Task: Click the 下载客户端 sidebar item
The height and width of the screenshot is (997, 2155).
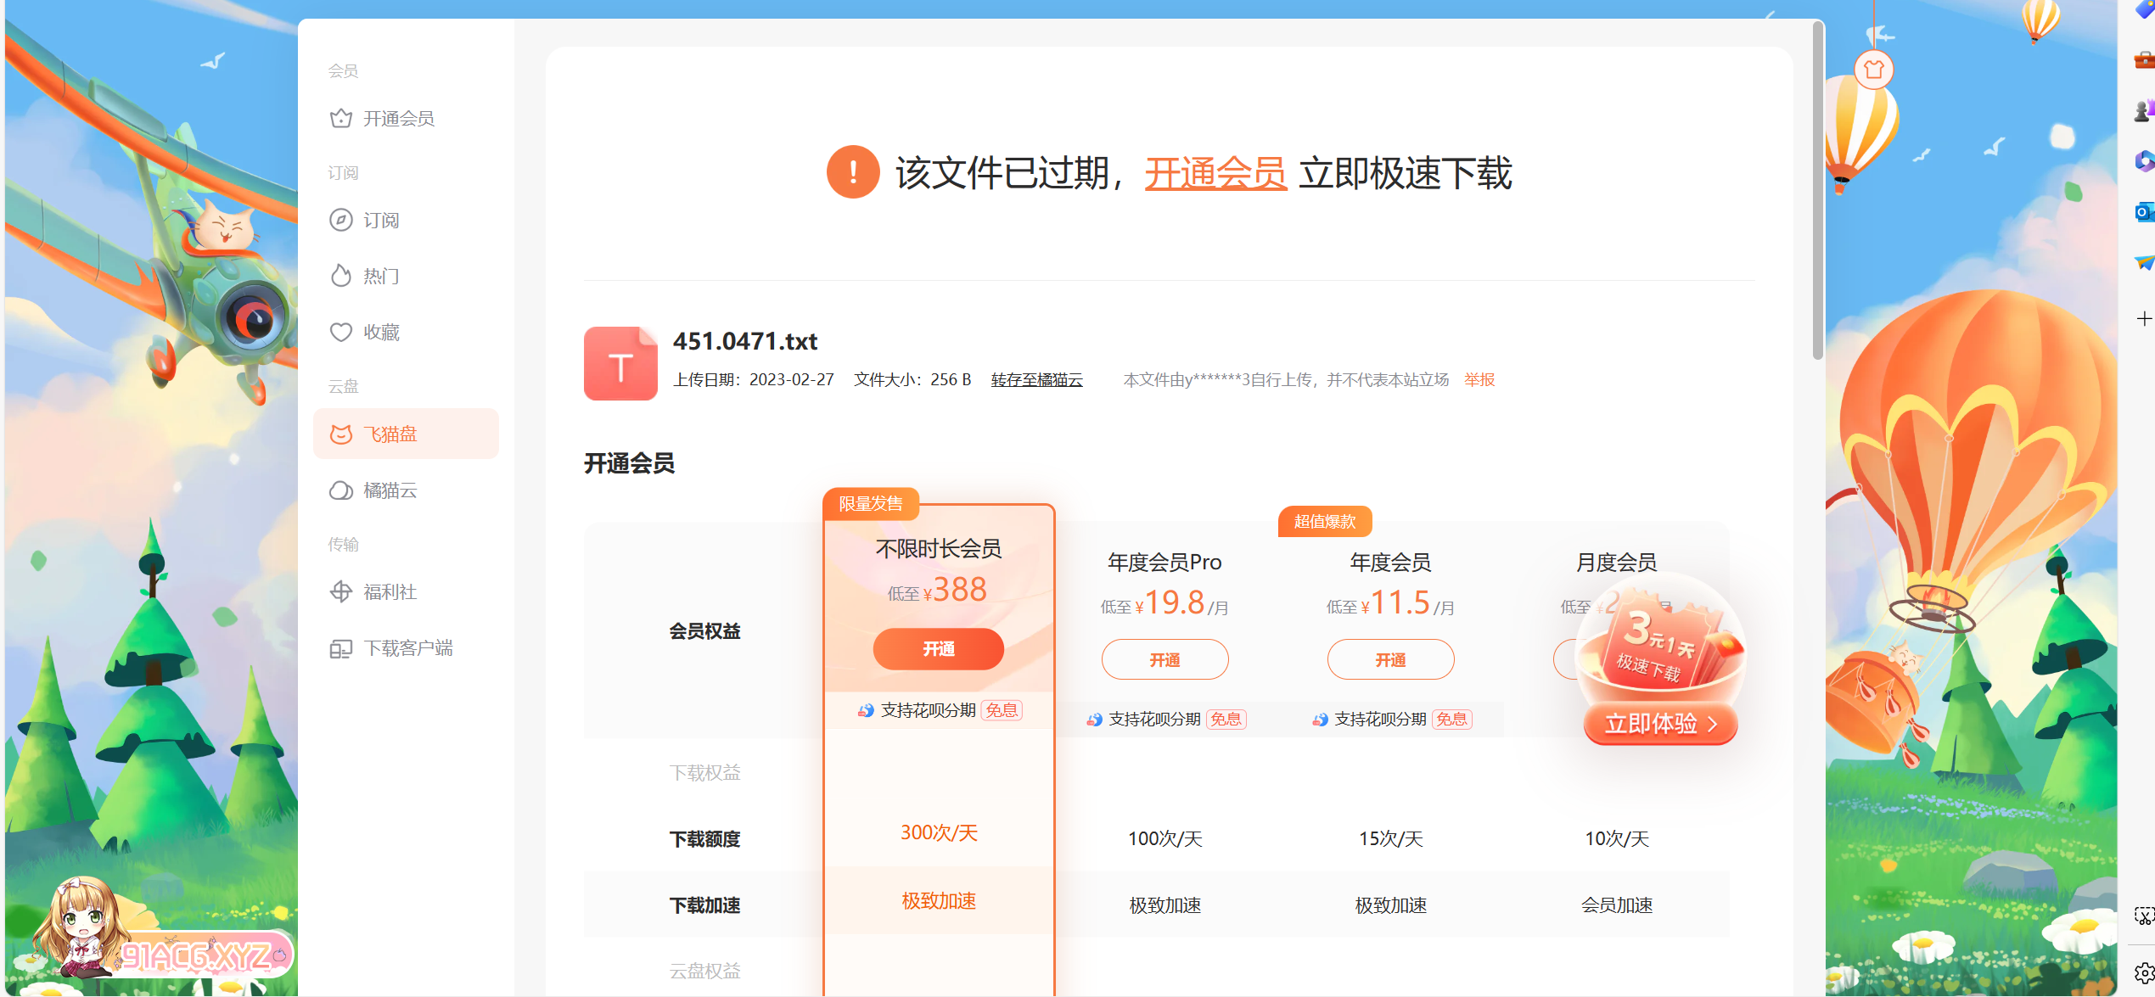Action: [x=407, y=648]
